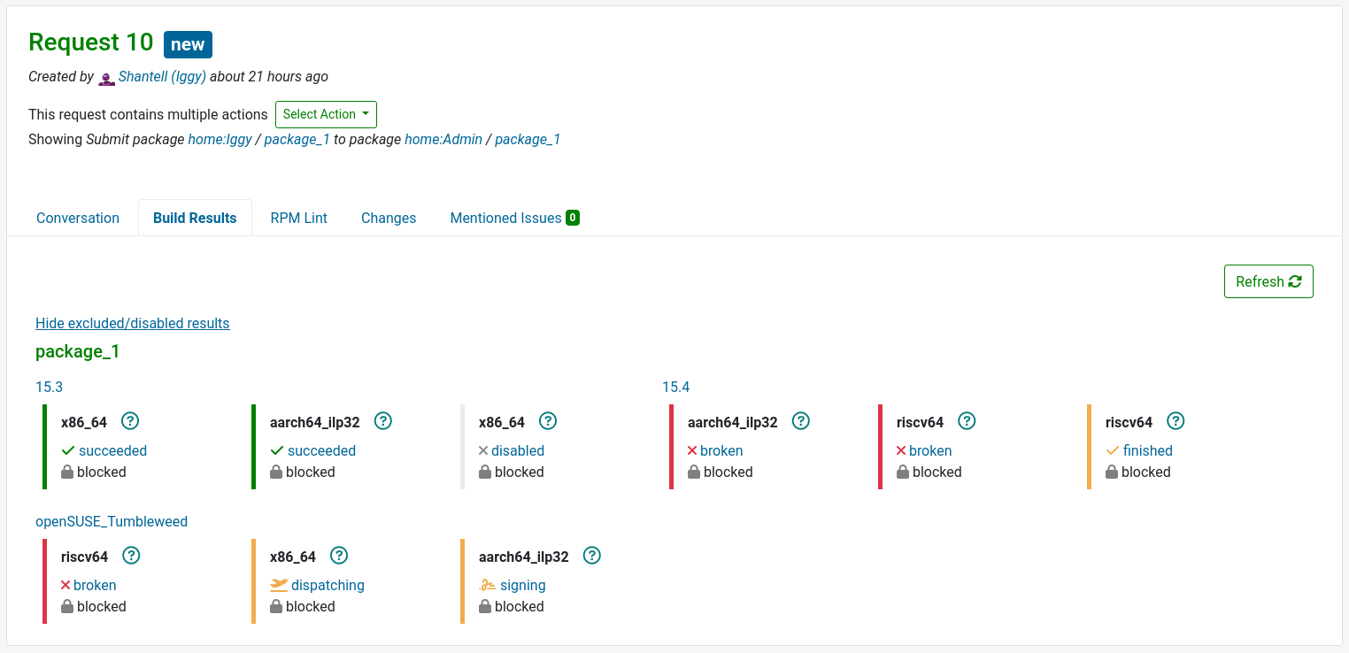This screenshot has height=653, width=1349.
Task: Switch to the Changes tab
Action: pyautogui.click(x=388, y=218)
